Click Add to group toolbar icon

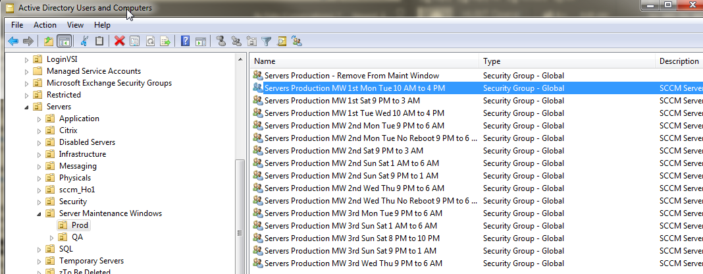296,41
